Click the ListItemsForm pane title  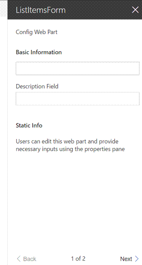pyautogui.click(x=41, y=10)
